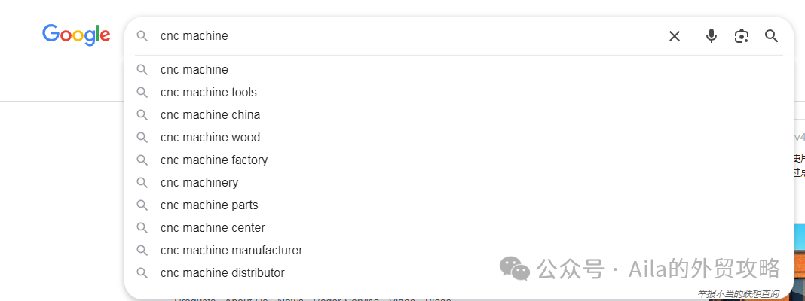Select 'cnc machine manufacturer' suggestion
The height and width of the screenshot is (301, 805).
coord(231,251)
